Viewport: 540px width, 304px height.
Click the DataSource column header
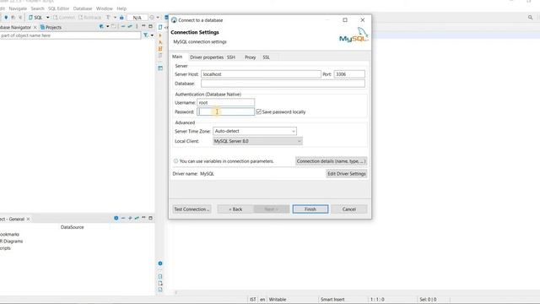click(72, 227)
